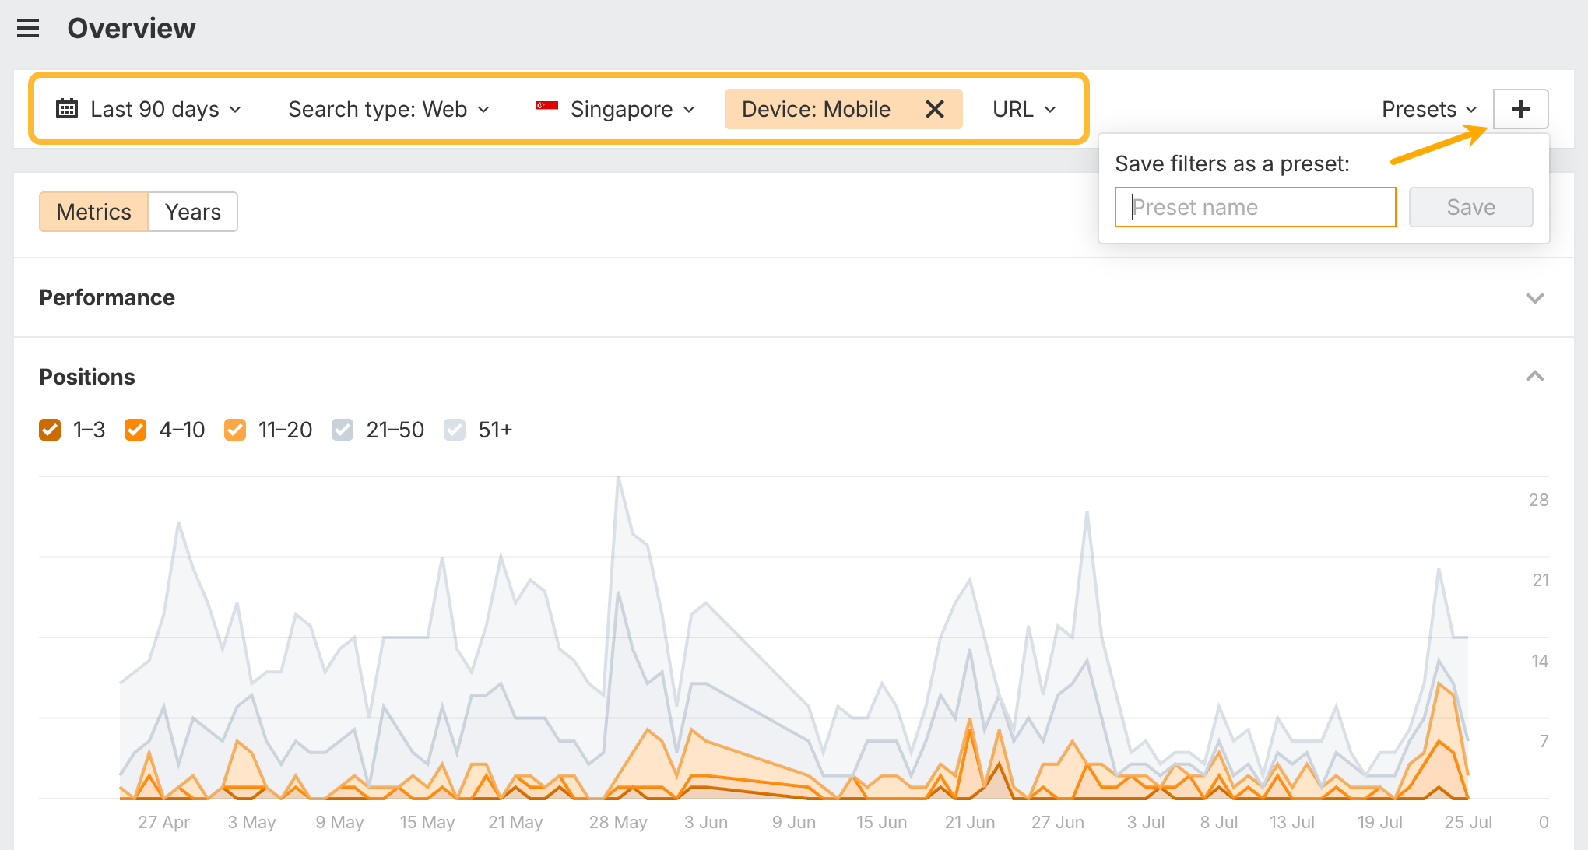Image resolution: width=1588 pixels, height=850 pixels.
Task: Click the plus icon to save preset
Action: point(1520,109)
